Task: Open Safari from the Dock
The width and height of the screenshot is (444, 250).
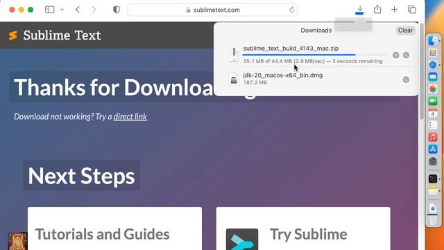Action: 433,65
